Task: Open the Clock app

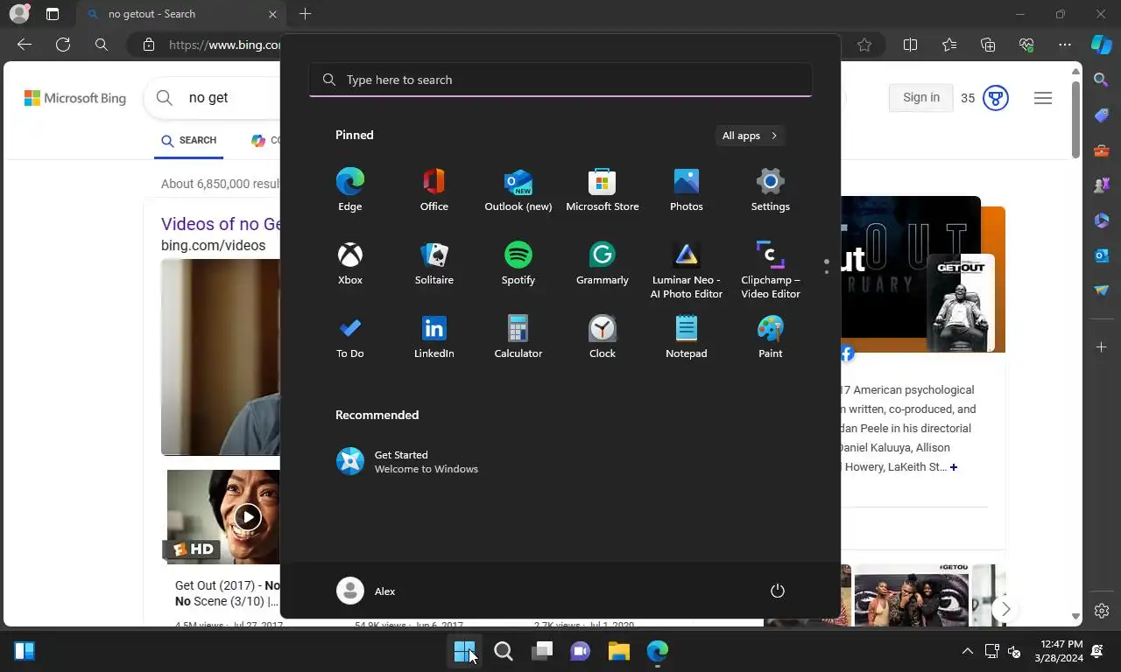Action: coord(602,337)
